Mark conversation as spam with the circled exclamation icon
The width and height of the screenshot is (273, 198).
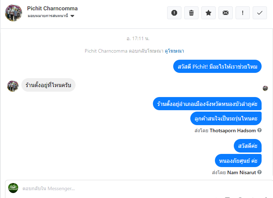pos(174,13)
